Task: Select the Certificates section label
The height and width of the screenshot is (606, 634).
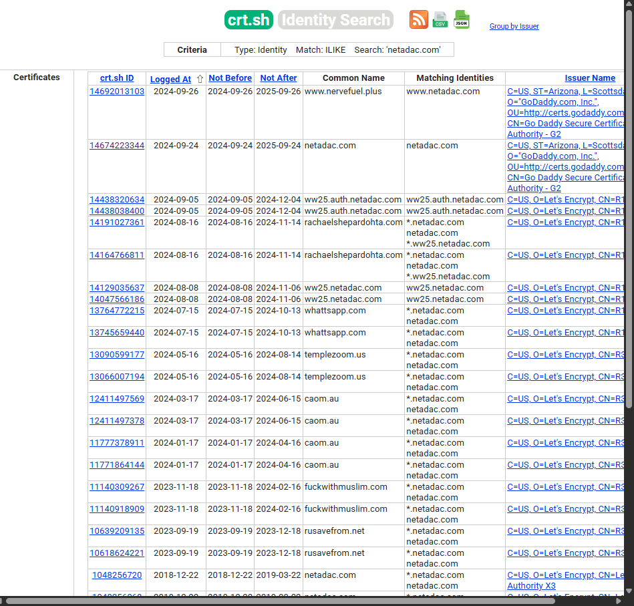Action: [x=36, y=78]
